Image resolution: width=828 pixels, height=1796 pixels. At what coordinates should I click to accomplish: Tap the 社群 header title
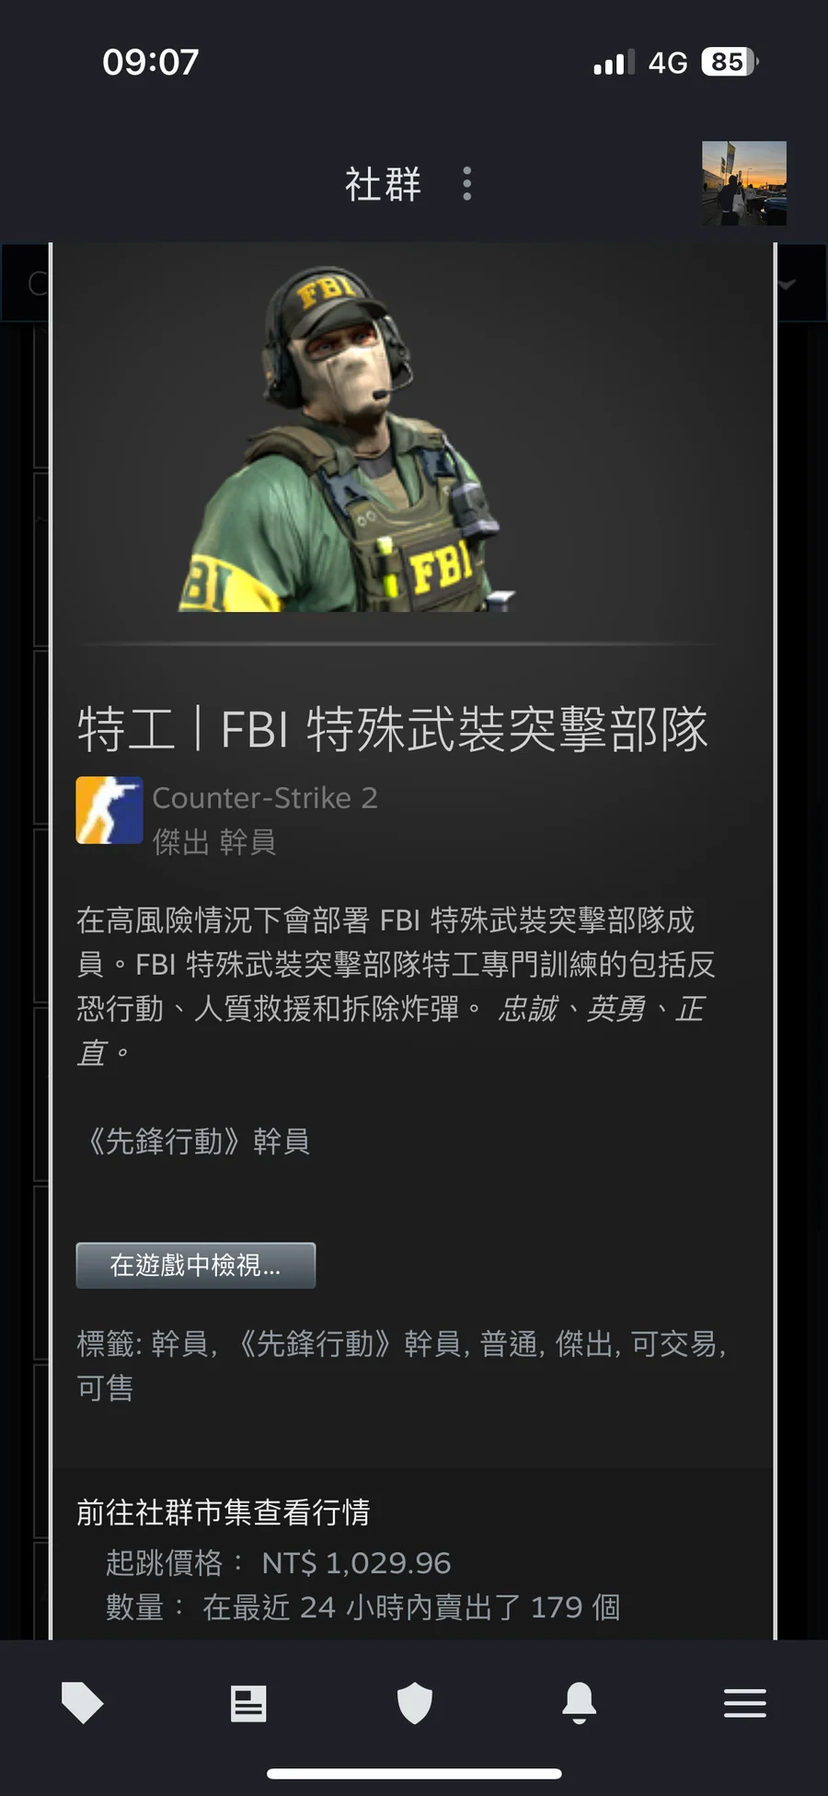click(384, 184)
